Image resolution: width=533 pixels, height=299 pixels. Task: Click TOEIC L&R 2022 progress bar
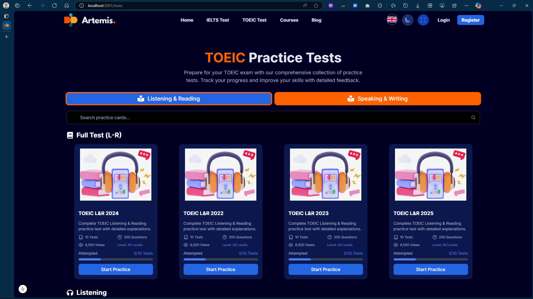pos(221,259)
